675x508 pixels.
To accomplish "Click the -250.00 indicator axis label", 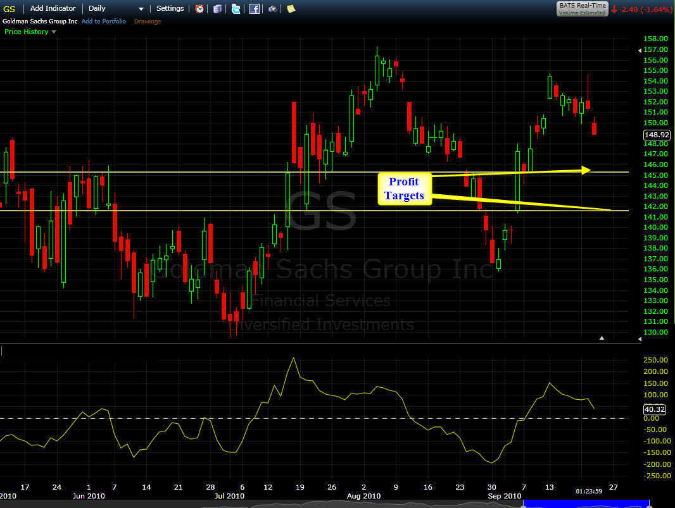I will point(657,476).
